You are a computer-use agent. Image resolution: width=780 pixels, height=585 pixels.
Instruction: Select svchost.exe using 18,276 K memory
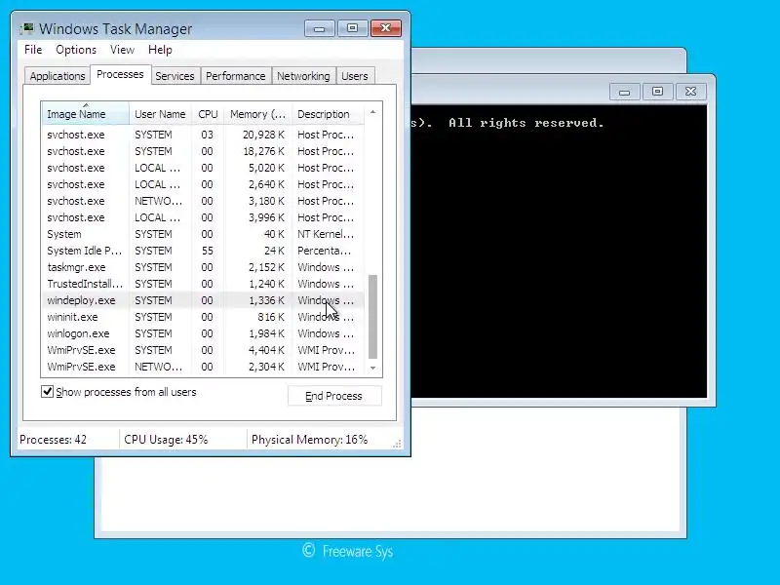203,151
